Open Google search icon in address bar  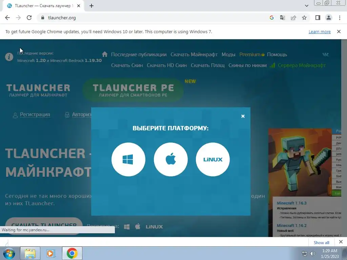tap(272, 18)
